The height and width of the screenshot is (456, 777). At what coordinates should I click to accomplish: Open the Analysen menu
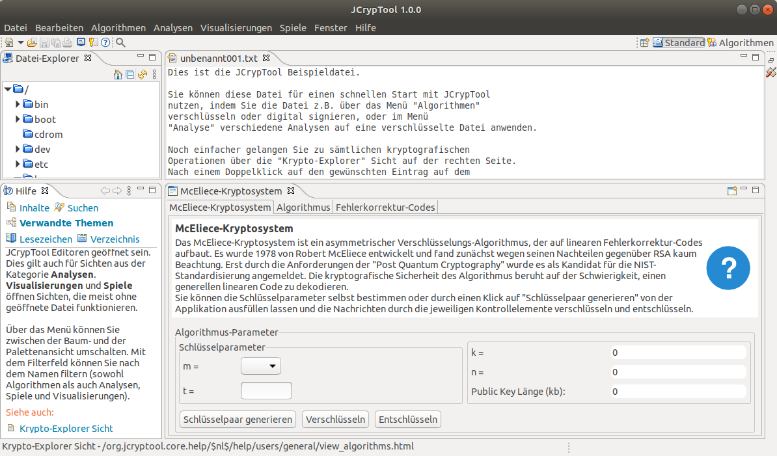click(x=173, y=28)
